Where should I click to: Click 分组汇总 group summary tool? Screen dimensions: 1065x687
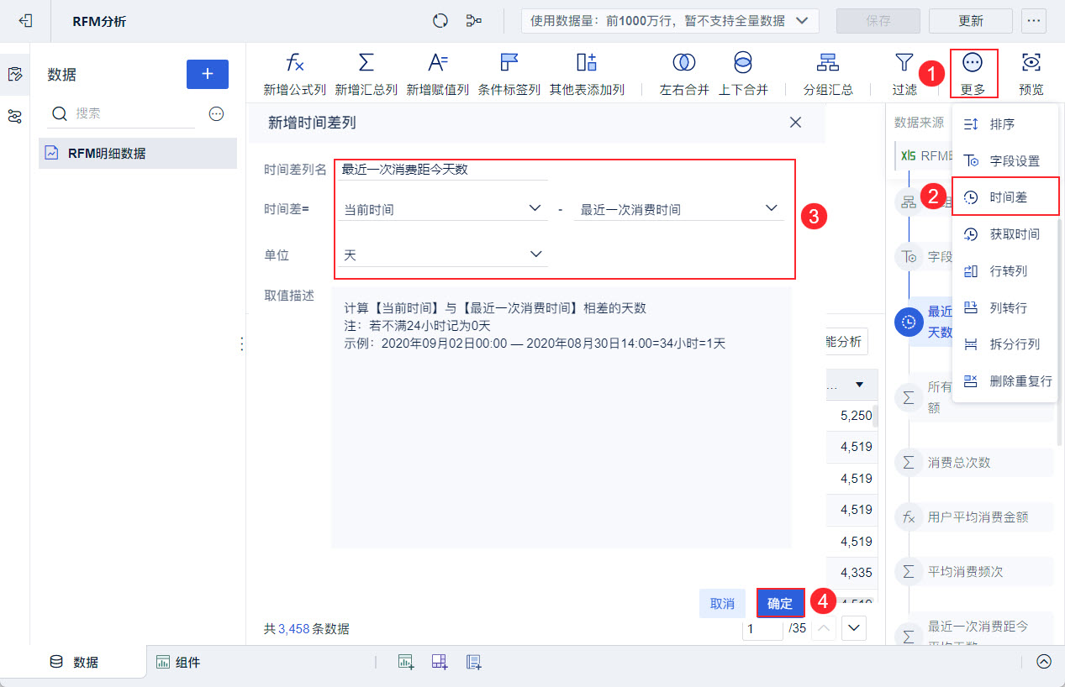point(828,74)
